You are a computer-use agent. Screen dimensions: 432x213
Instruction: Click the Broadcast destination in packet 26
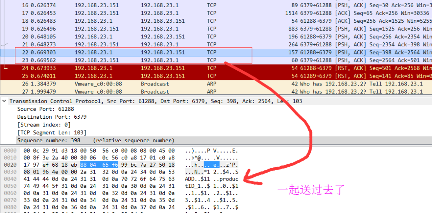pos(155,84)
